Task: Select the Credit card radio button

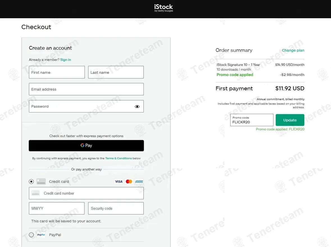Action: (31, 181)
